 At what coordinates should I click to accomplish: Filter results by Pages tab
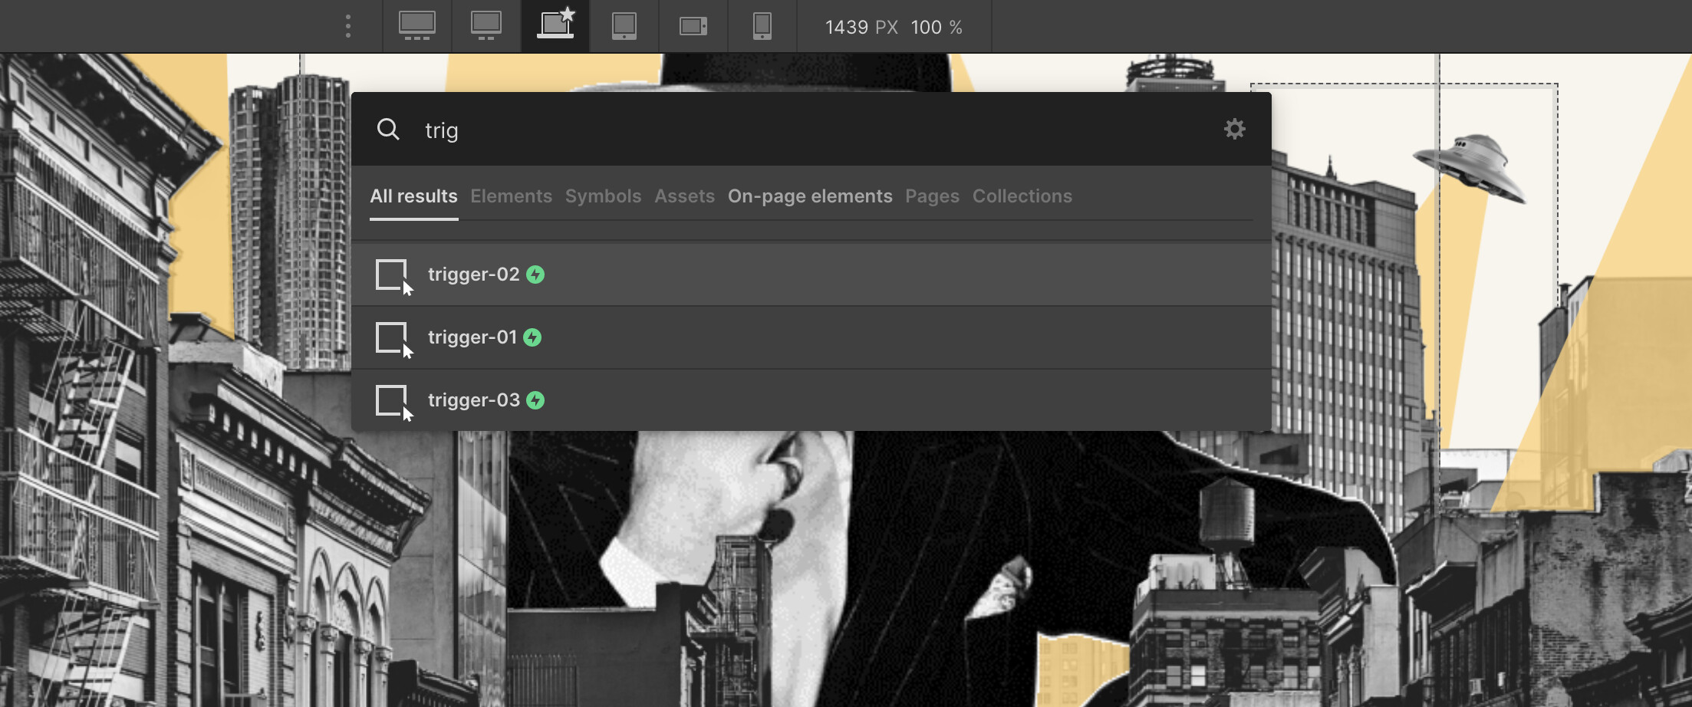coord(932,196)
